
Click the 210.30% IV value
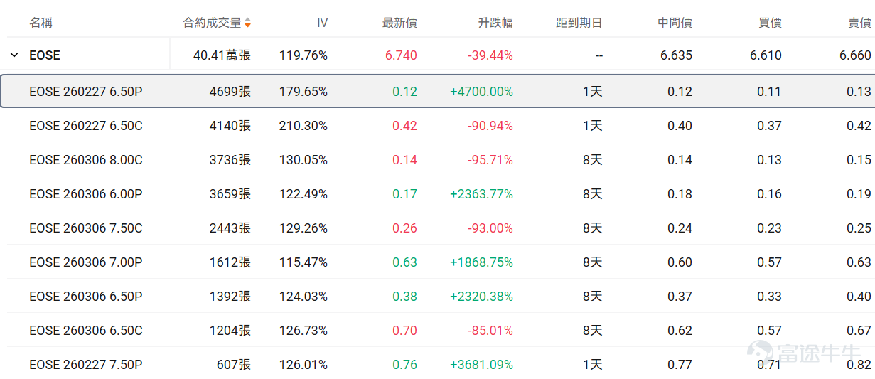[x=304, y=126]
